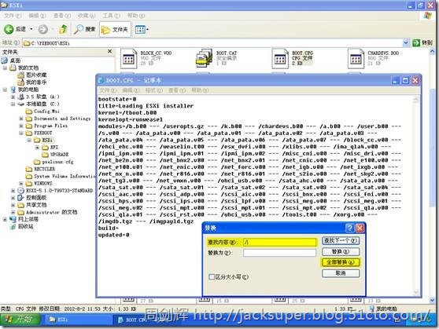Collapse the My Computer tree node
Viewport: 439px width, 329px height.
coord(5,90)
